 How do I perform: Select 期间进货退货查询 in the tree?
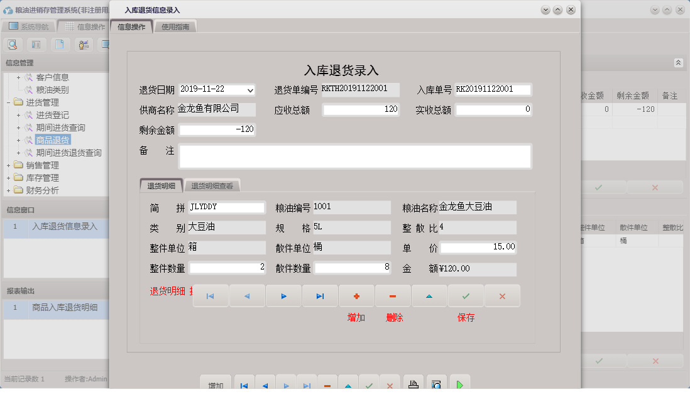(x=67, y=152)
